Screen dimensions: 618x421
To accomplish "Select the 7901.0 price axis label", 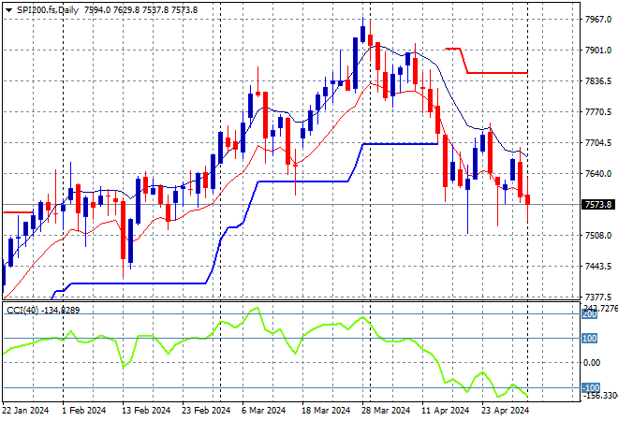I will (x=598, y=51).
